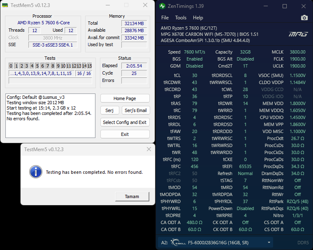
Task: Click the Serj's Email button
Action: pyautogui.click(x=136, y=110)
